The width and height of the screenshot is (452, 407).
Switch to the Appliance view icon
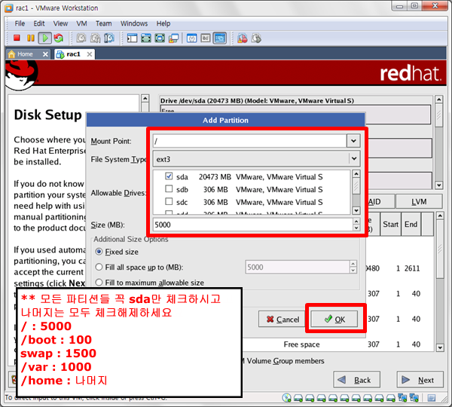(x=206, y=38)
